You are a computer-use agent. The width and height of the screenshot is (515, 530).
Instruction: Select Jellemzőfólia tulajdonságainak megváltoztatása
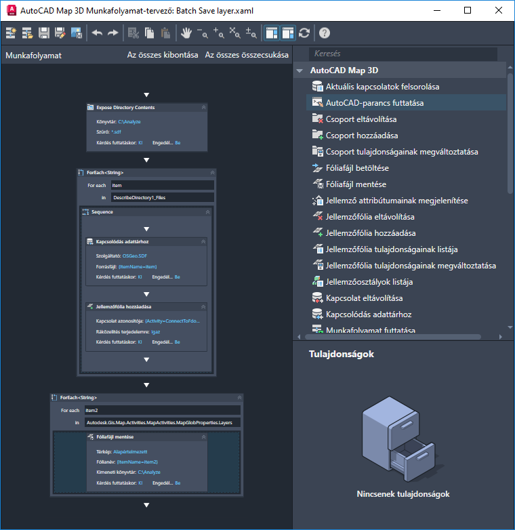tap(406, 265)
